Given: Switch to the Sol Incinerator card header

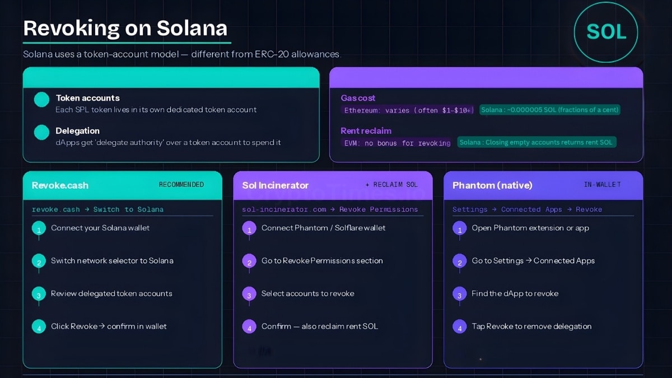Looking at the screenshot, I should [274, 185].
